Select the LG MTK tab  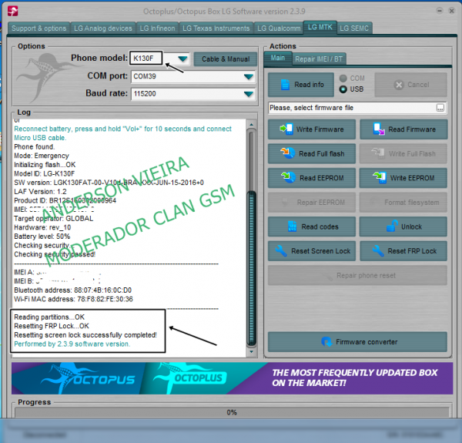(x=320, y=27)
